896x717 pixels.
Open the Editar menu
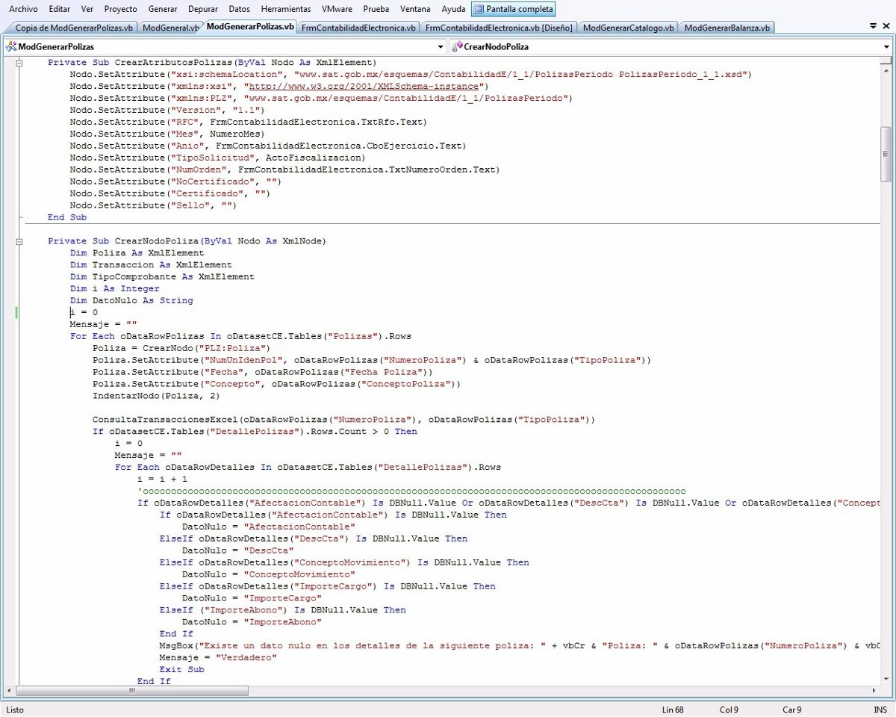point(60,9)
